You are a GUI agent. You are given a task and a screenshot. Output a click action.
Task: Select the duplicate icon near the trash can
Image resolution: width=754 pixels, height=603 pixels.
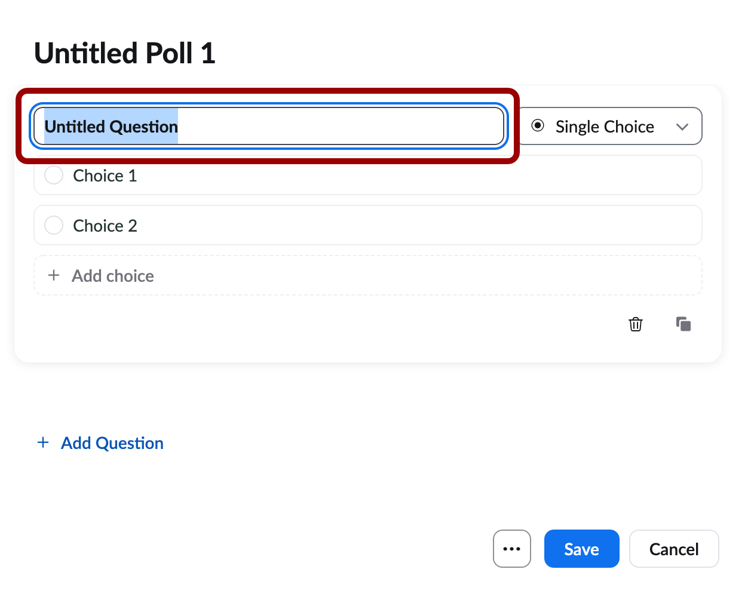tap(683, 324)
